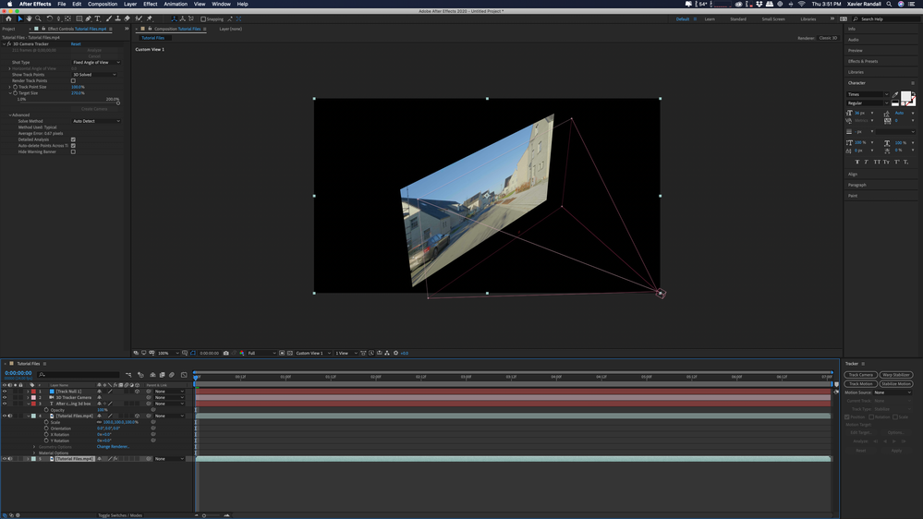Open the Composition menu
The image size is (923, 519).
pos(102,4)
